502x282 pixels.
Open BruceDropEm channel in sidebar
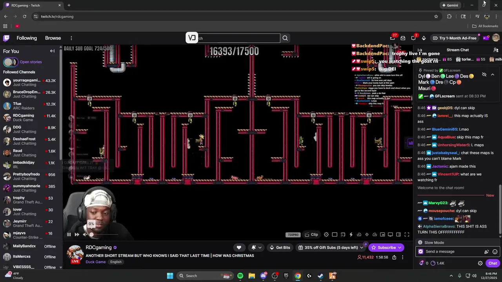29,94
